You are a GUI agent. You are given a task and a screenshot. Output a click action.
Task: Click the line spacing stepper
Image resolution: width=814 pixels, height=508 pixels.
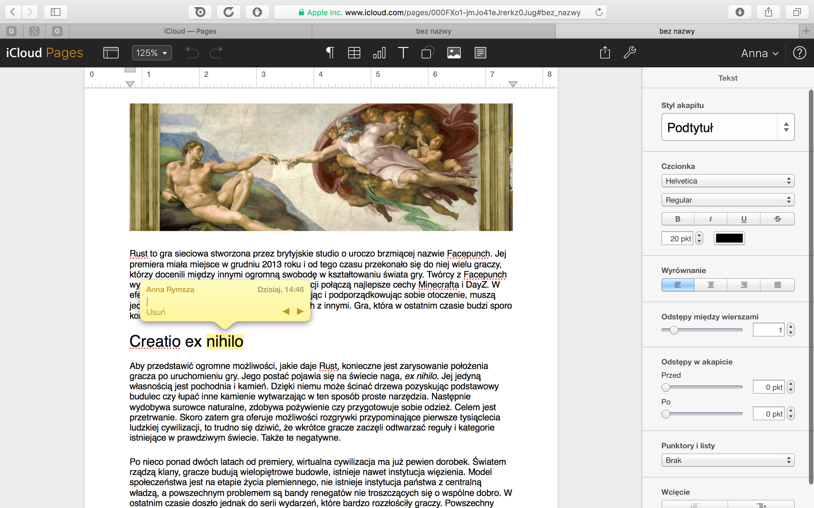point(791,330)
